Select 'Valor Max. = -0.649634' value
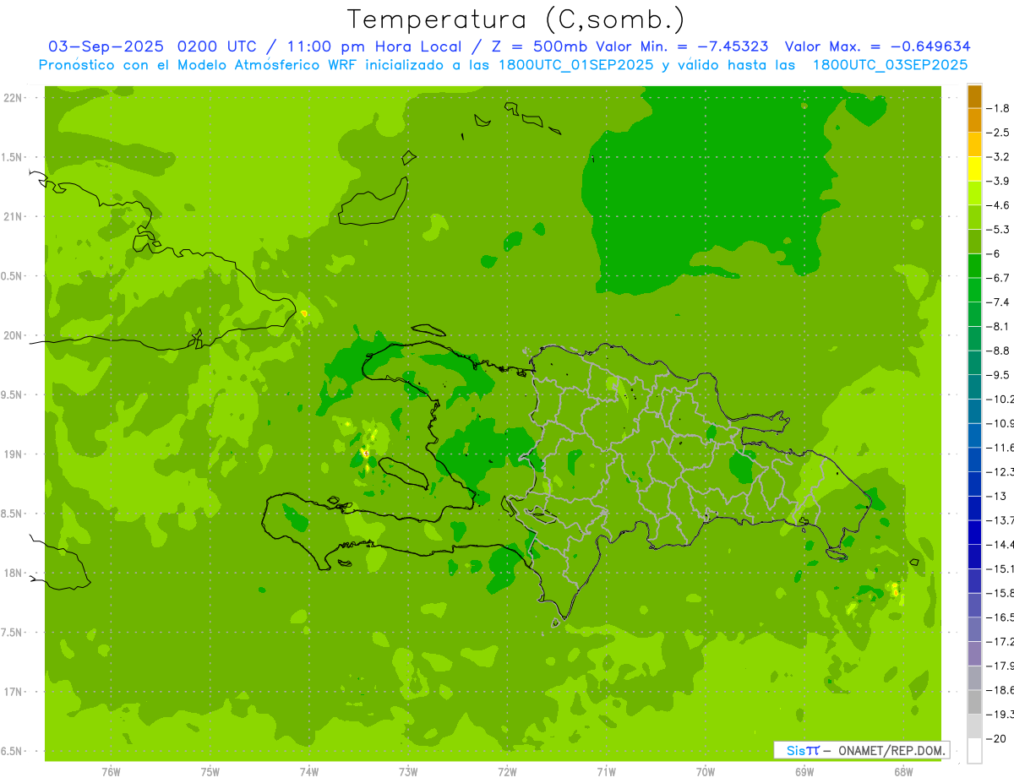This screenshot has width=1014, height=783. pyautogui.click(x=877, y=46)
